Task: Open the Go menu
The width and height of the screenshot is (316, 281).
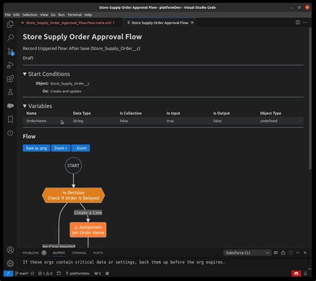Action: [53, 15]
